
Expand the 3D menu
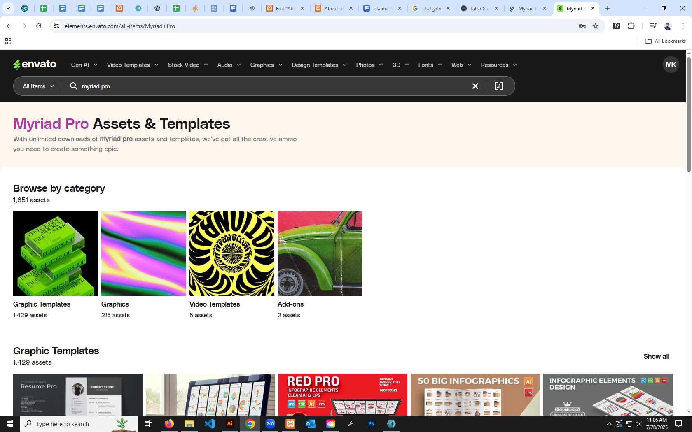pyautogui.click(x=400, y=65)
